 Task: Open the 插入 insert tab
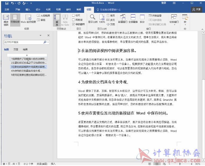coord(28,10)
